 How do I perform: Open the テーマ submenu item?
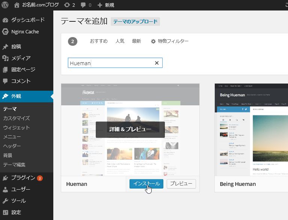coord(10,109)
